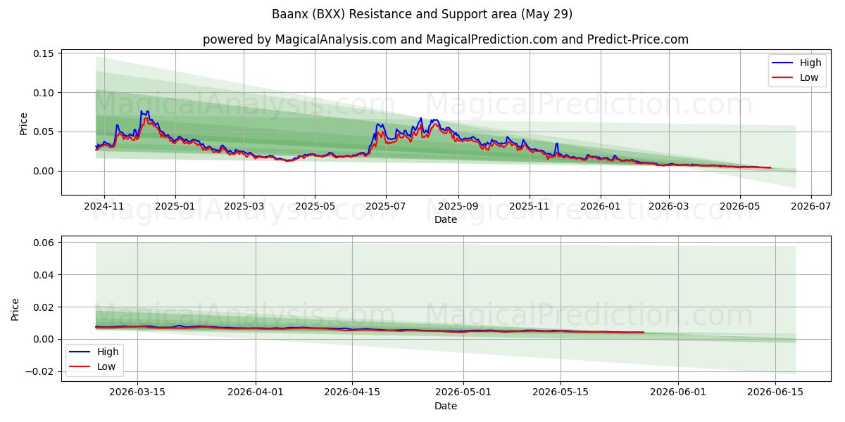Screen dimensions: 845x422
Task: Click the top chart 'Date' axis label
Action: click(x=446, y=219)
